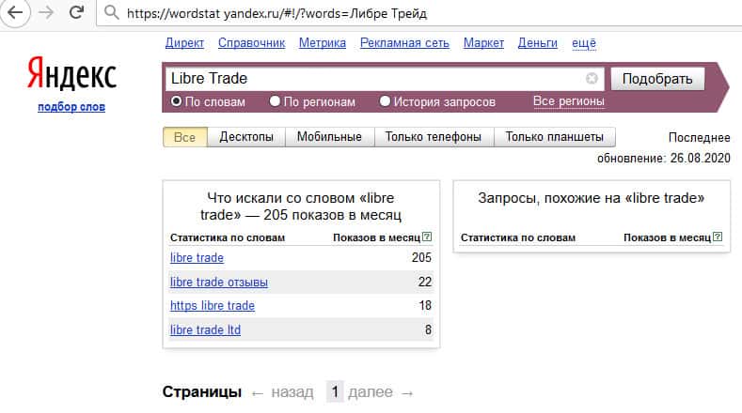Click the далее pagination label
This screenshot has height=413, width=742.
371,392
